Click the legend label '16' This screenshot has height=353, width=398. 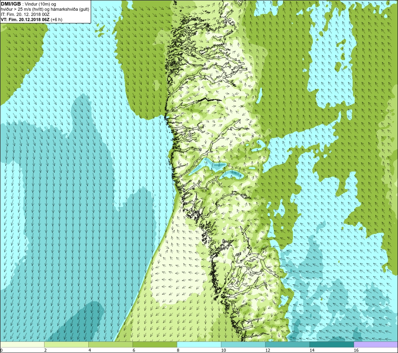[x=356, y=351]
